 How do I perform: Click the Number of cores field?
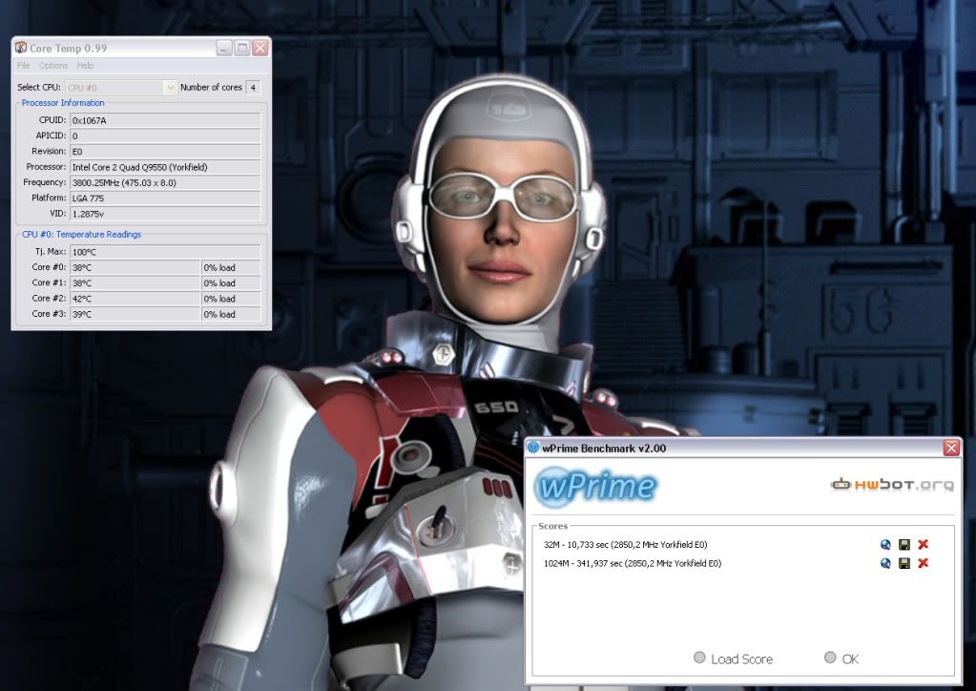pyautogui.click(x=254, y=88)
